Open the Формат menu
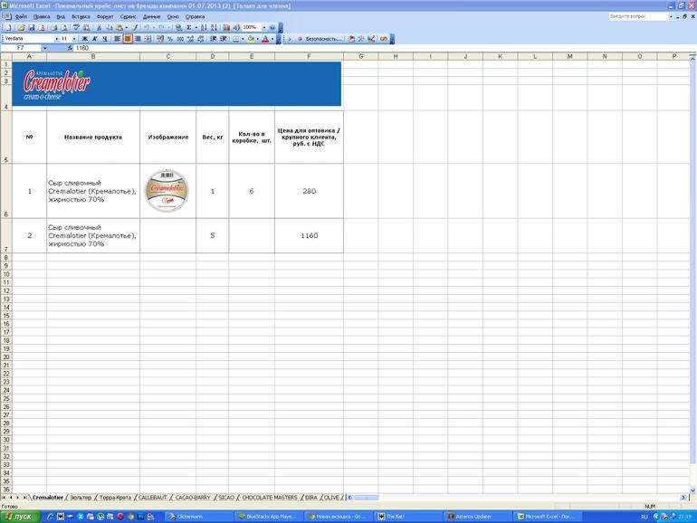 pyautogui.click(x=105, y=16)
